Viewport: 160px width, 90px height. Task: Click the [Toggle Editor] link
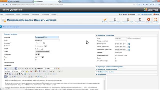pyautogui.click(x=8, y=65)
